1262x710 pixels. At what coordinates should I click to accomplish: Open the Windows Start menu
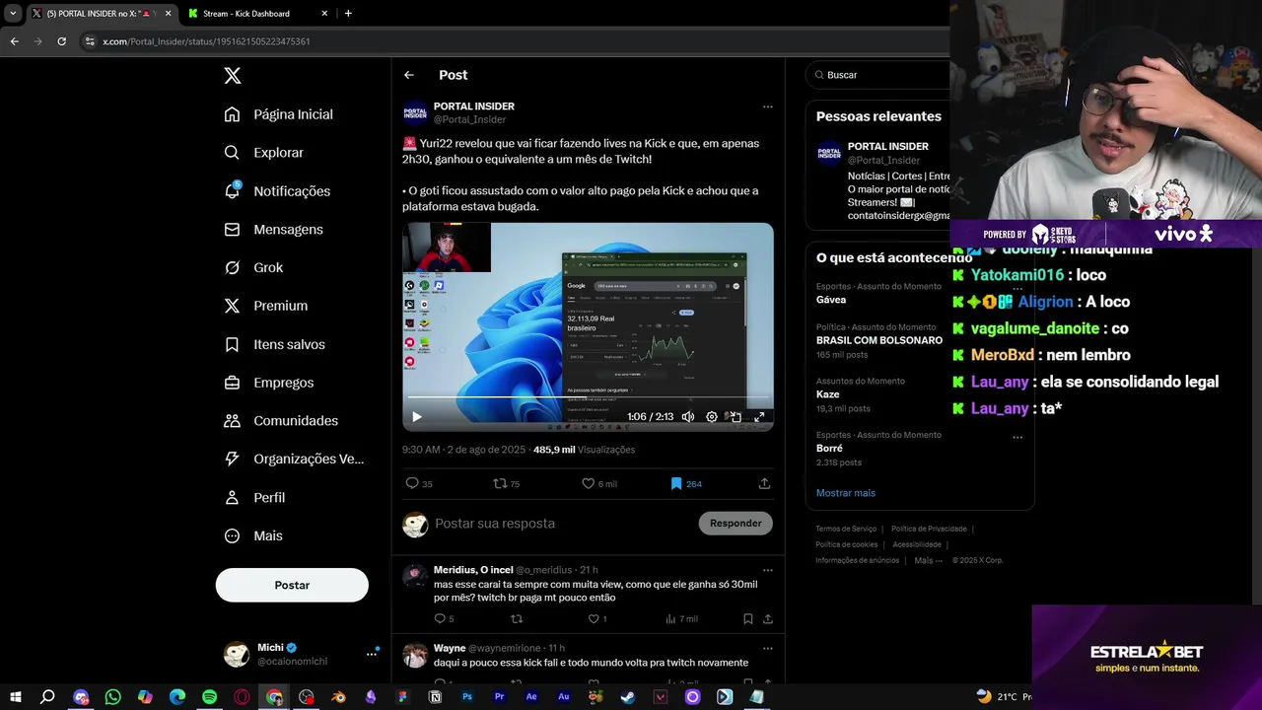tap(16, 697)
